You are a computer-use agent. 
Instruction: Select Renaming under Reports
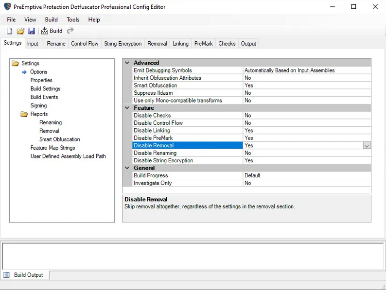click(51, 122)
